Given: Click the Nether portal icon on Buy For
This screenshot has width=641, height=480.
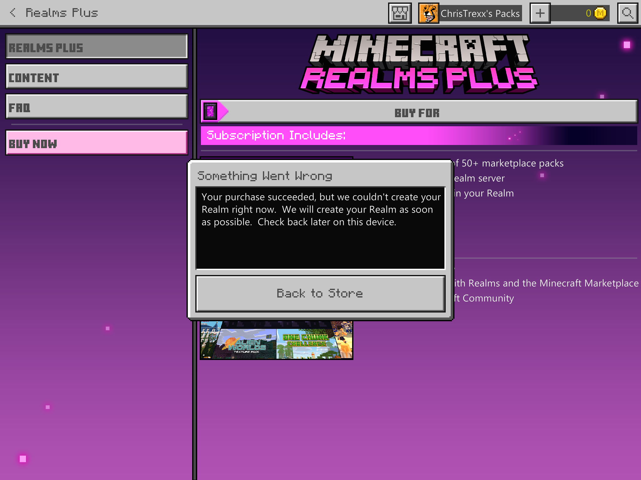Looking at the screenshot, I should (x=210, y=111).
